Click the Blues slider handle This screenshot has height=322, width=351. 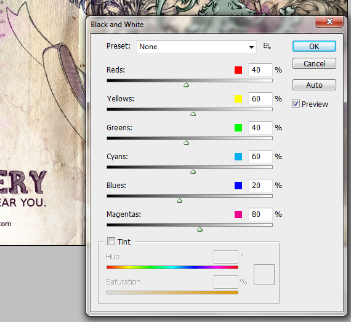(179, 200)
